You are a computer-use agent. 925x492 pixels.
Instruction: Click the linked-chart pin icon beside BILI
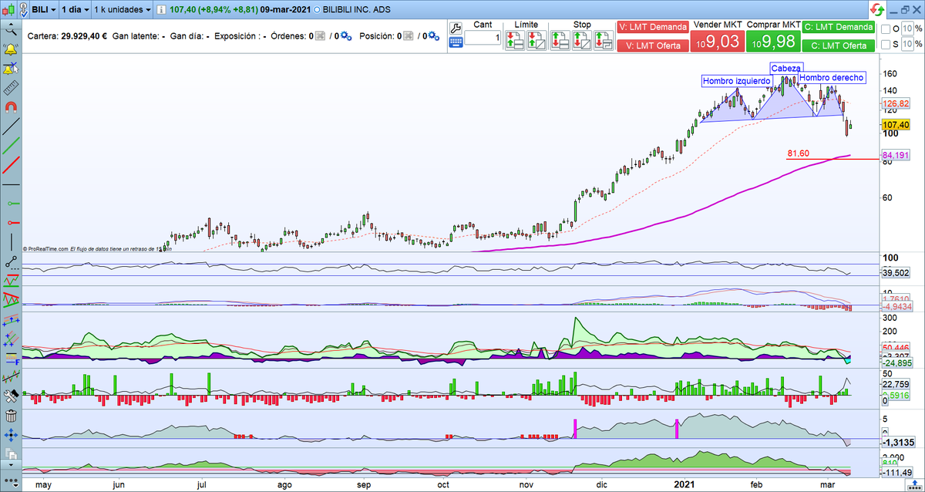click(x=23, y=11)
